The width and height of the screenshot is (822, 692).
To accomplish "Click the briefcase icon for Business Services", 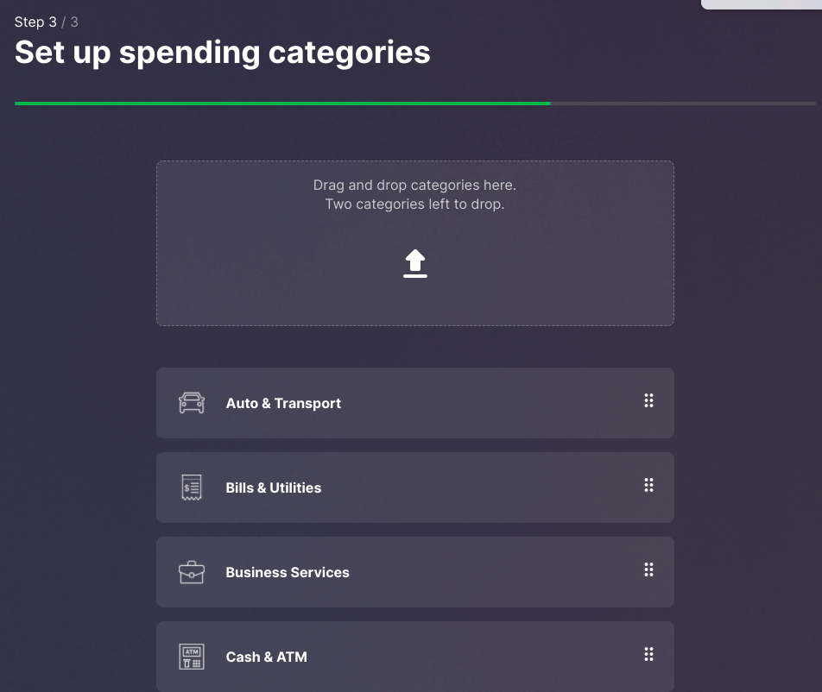I will (192, 572).
